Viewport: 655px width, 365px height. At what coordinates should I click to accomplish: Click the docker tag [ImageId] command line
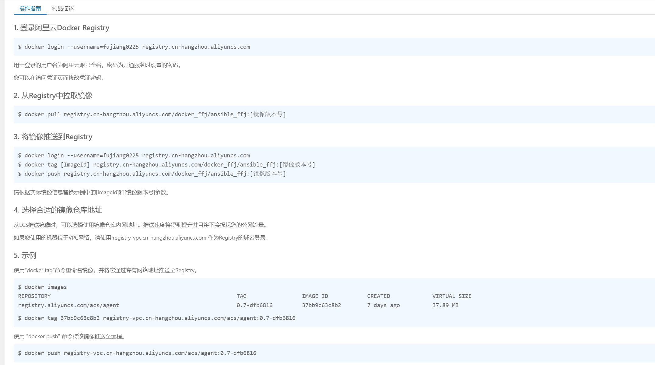(166, 165)
